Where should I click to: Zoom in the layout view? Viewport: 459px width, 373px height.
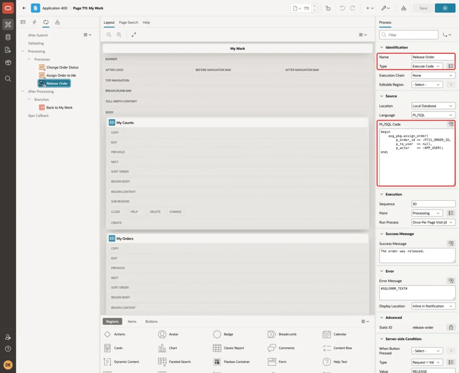point(119,35)
